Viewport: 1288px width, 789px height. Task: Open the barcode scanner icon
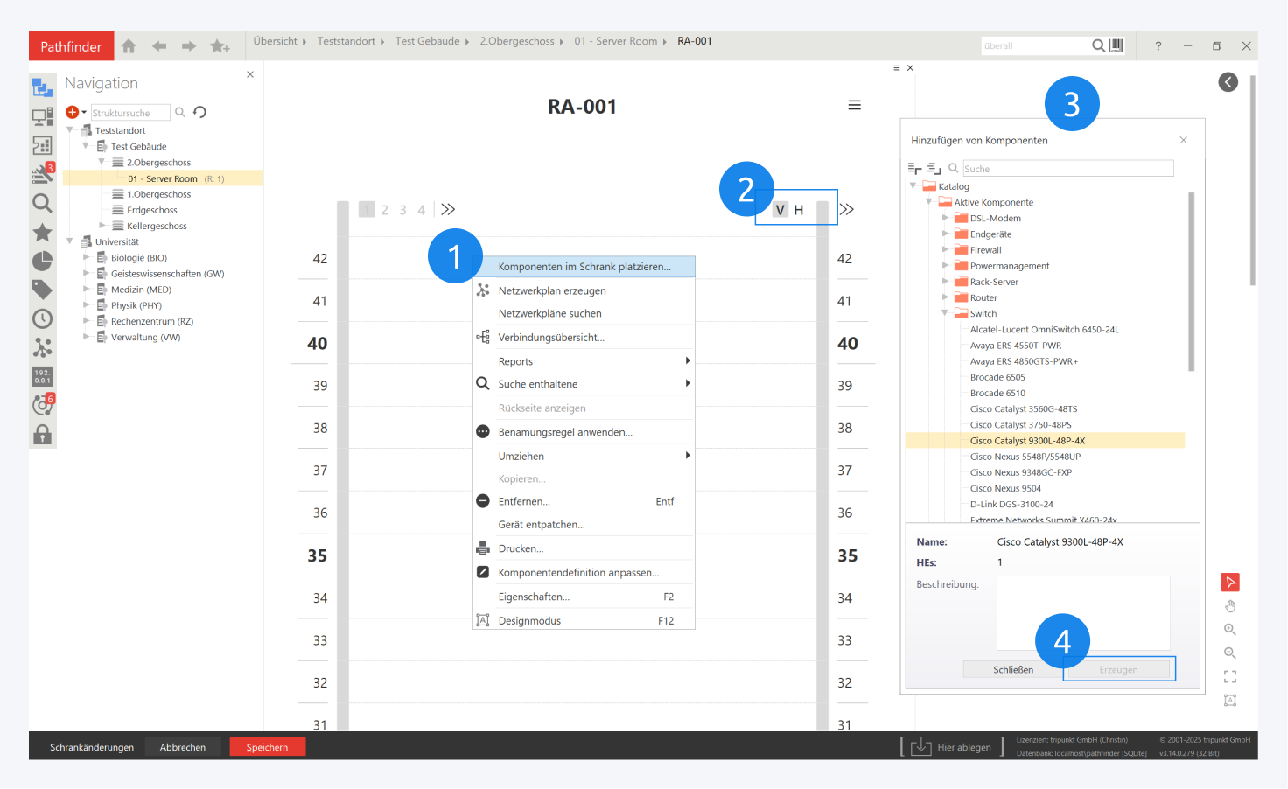coord(1116,45)
